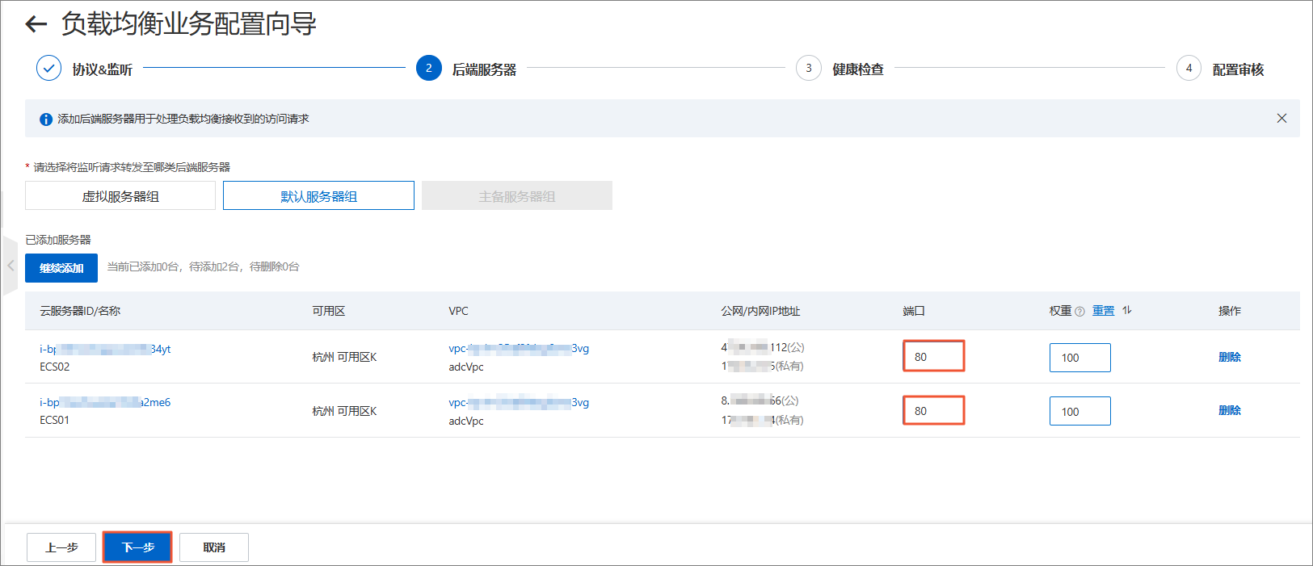The image size is (1313, 566).
Task: Open instance ID link for ECS01
Action: click(105, 402)
